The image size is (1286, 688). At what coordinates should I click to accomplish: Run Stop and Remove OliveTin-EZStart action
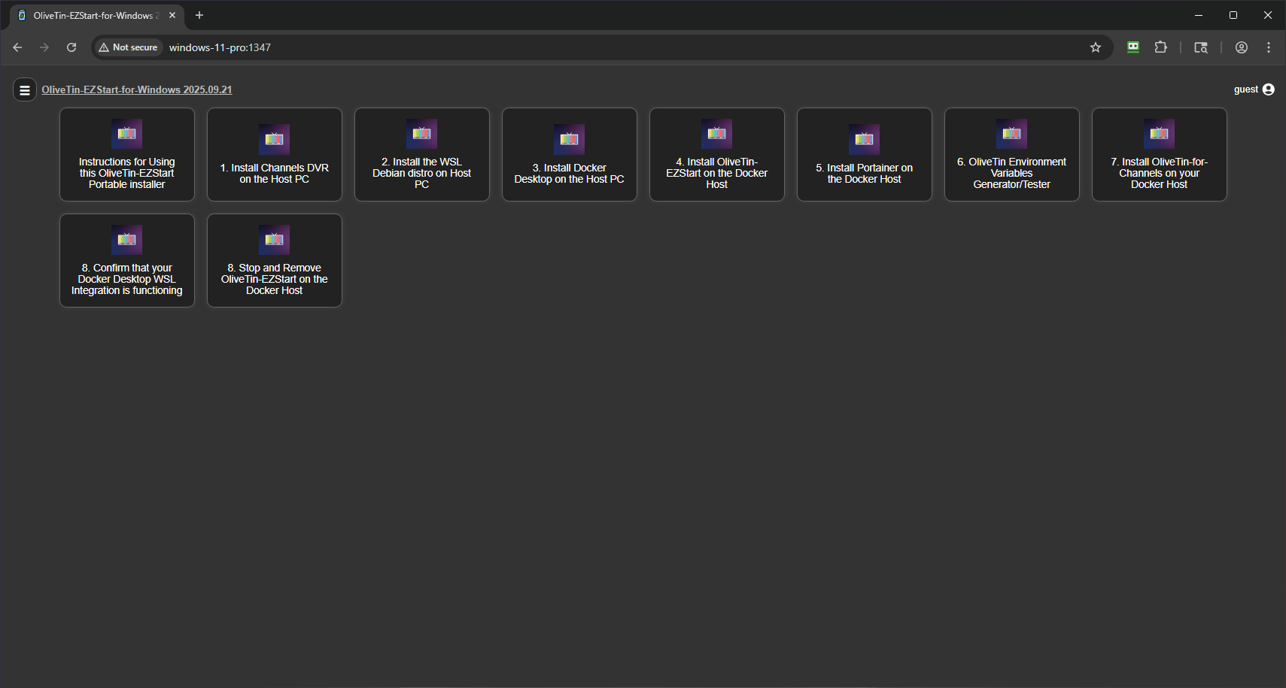(275, 261)
